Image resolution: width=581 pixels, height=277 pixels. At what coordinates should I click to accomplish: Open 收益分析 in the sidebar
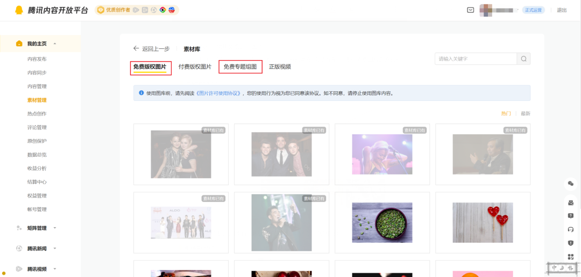coord(37,169)
